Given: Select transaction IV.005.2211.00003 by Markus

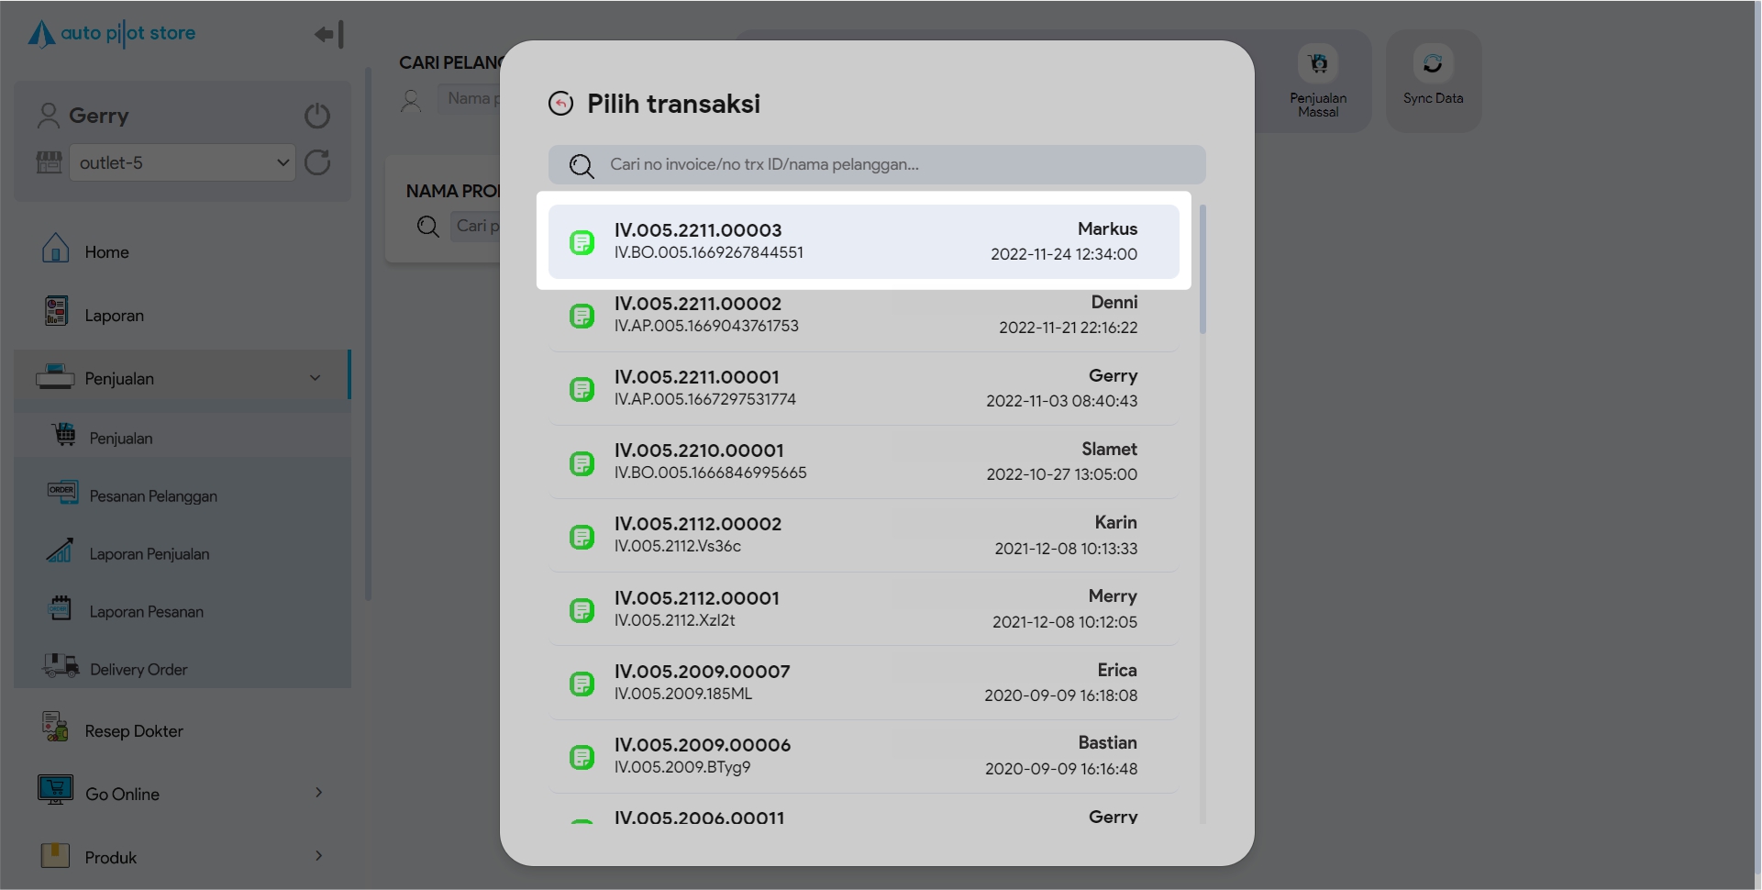Looking at the screenshot, I should click(x=862, y=241).
